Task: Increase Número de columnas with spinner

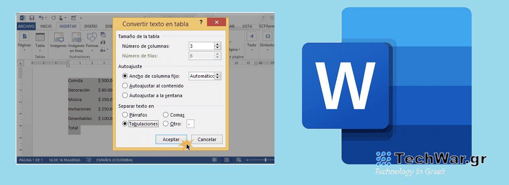Action: pos(218,44)
